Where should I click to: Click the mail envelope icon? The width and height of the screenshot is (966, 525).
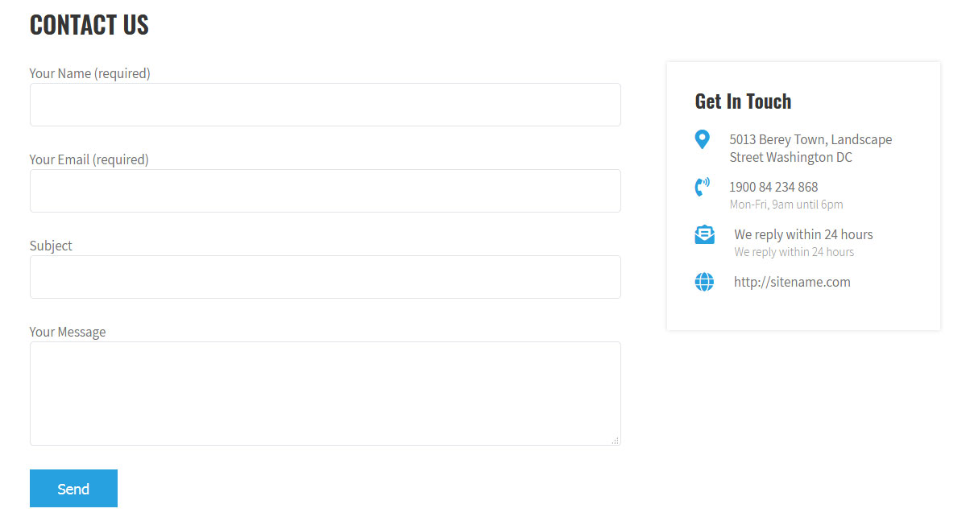pyautogui.click(x=704, y=234)
